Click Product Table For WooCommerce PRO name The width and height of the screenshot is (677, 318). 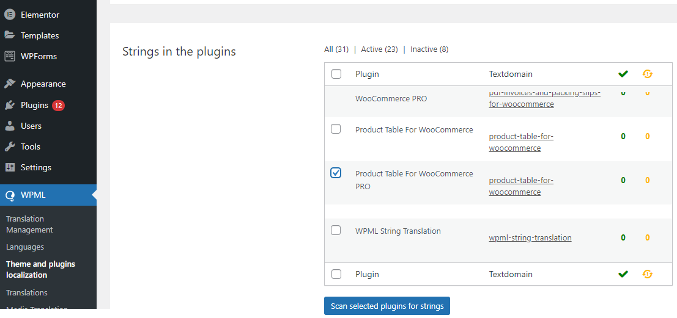[x=414, y=180]
